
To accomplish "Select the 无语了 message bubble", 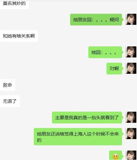I will point(10,101).
